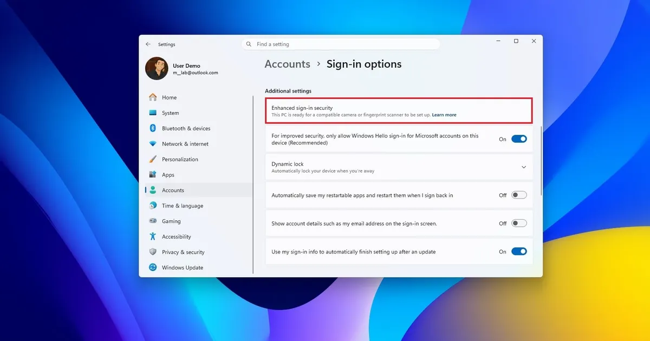
Task: Click the Enhanced sign-in security heading
Action: 302,108
